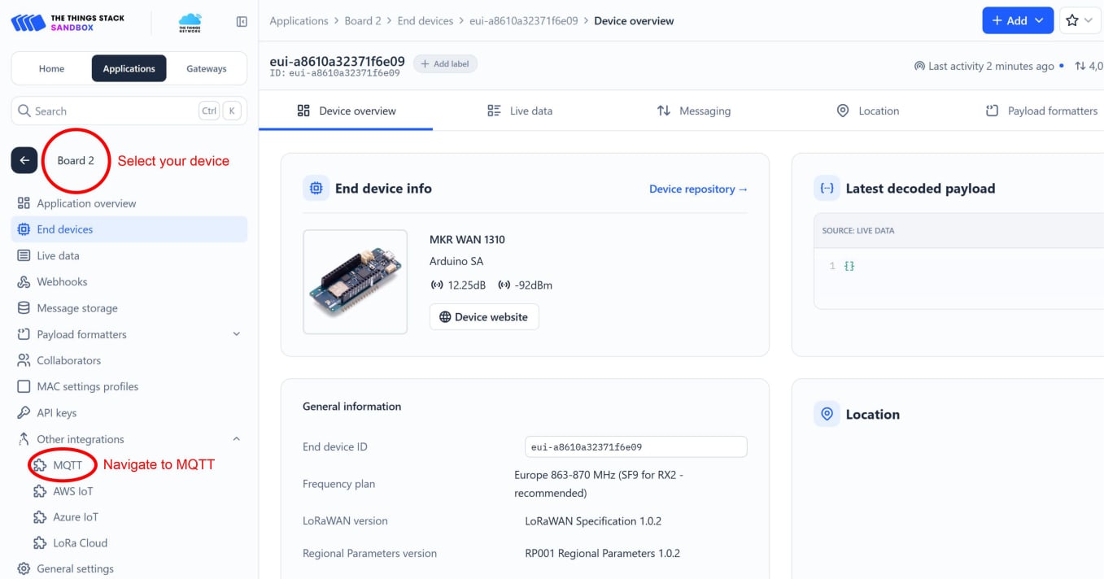This screenshot has width=1104, height=579.
Task: Click the End device ID input field
Action: pos(635,446)
